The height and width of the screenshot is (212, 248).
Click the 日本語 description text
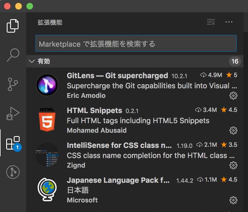[x=78, y=190]
